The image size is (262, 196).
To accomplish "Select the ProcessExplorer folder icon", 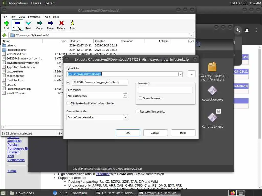I will (4, 50).
